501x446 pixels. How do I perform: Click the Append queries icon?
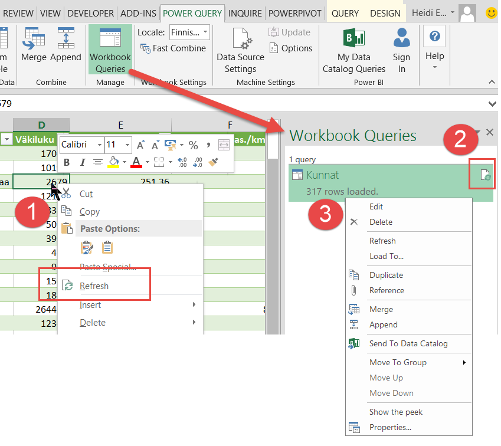pyautogui.click(x=66, y=39)
